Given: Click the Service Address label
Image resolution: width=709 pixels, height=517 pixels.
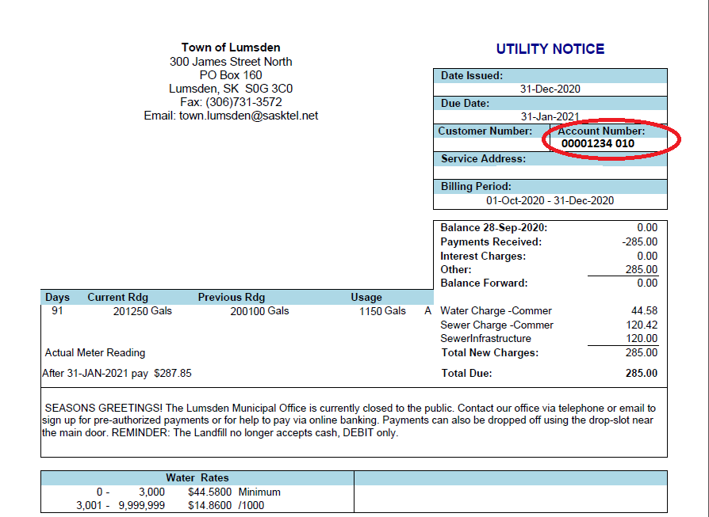Looking at the screenshot, I should click(x=483, y=159).
